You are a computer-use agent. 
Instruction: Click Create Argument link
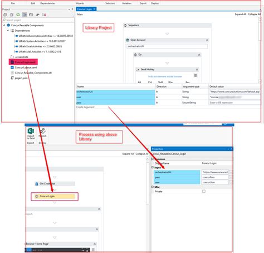(85, 107)
